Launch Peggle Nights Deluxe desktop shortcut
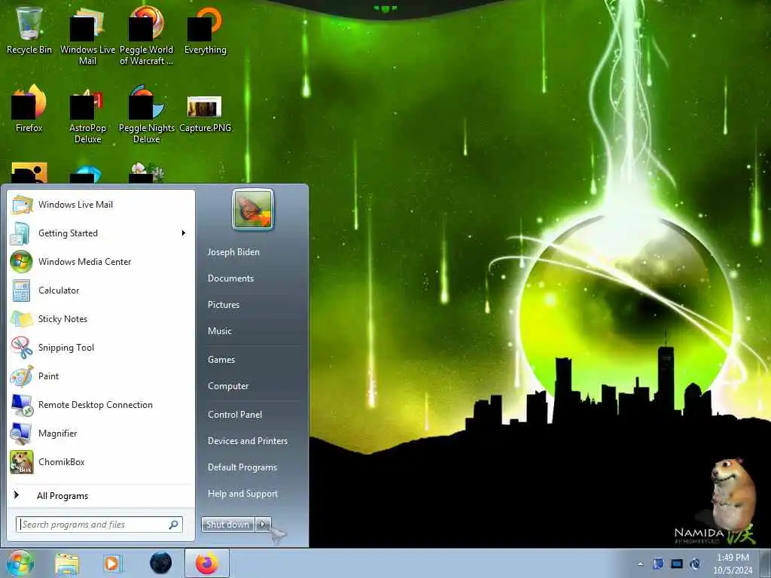 (147, 114)
